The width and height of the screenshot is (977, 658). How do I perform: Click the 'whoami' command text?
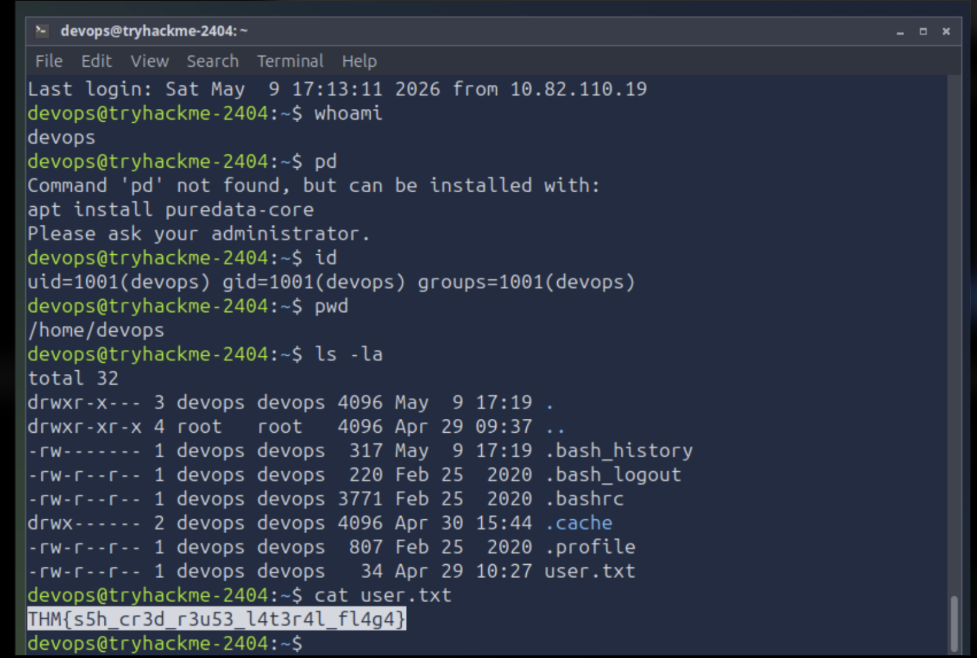click(x=349, y=113)
